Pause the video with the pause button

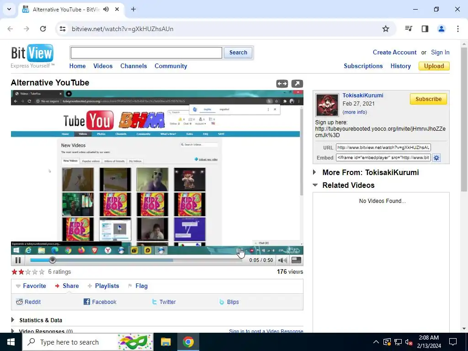point(18,260)
